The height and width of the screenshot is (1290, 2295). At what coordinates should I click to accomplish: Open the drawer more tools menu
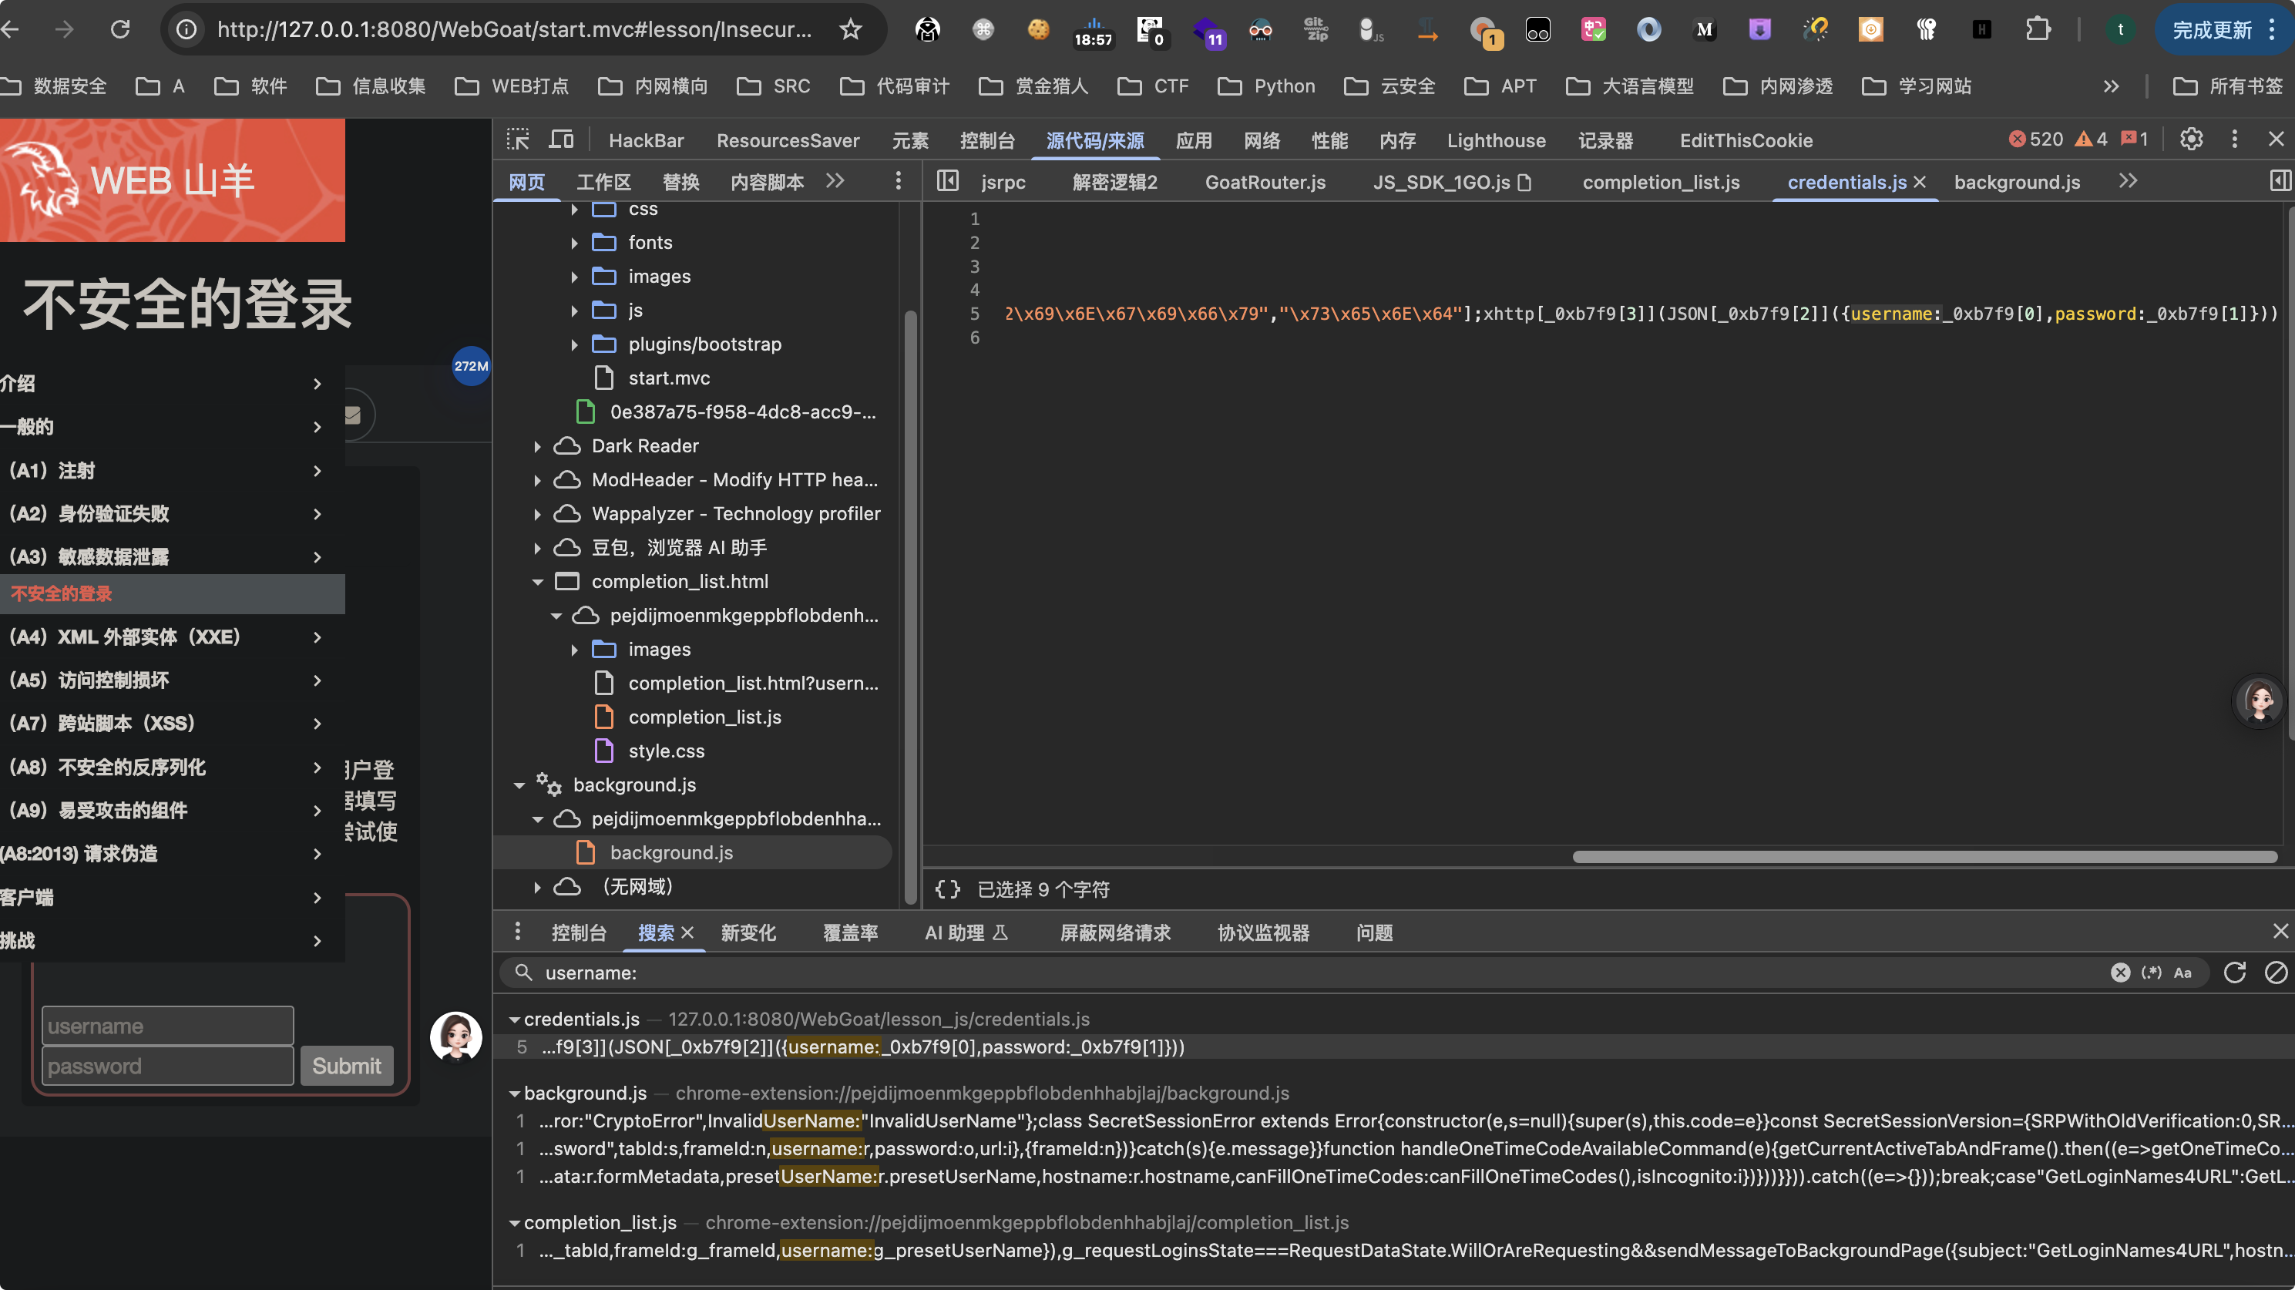coord(518,932)
